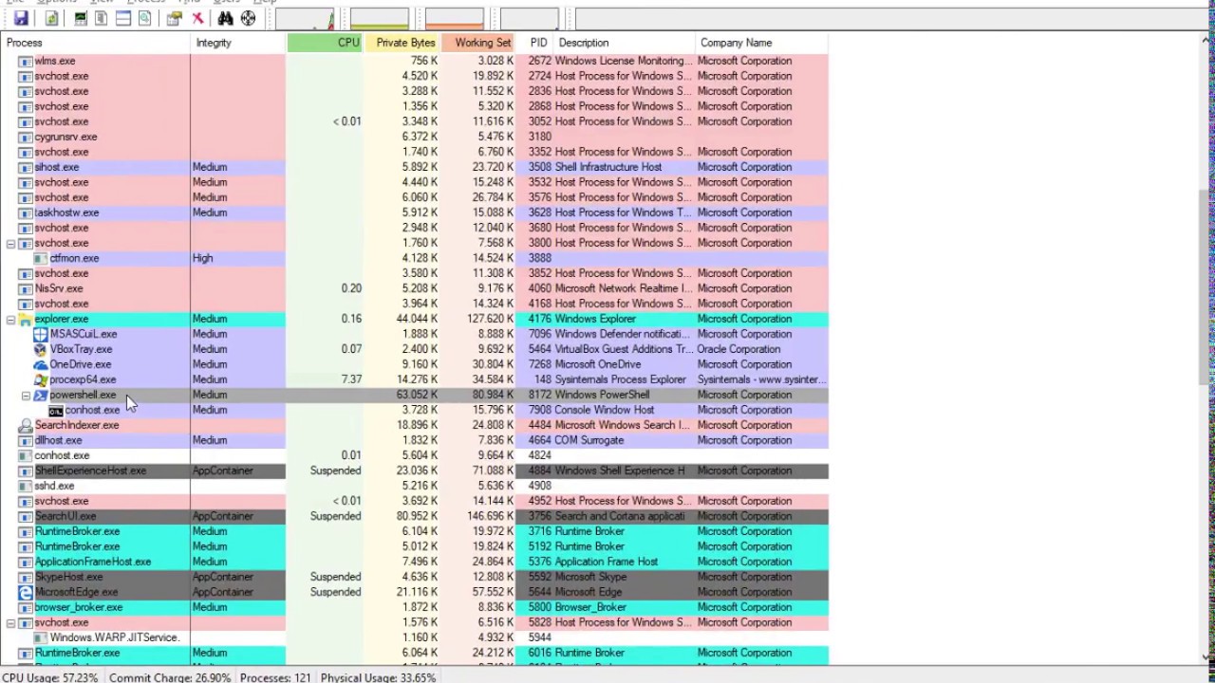Click the MSASCuiL.exe shield icon
The width and height of the screenshot is (1215, 683).
(41, 334)
